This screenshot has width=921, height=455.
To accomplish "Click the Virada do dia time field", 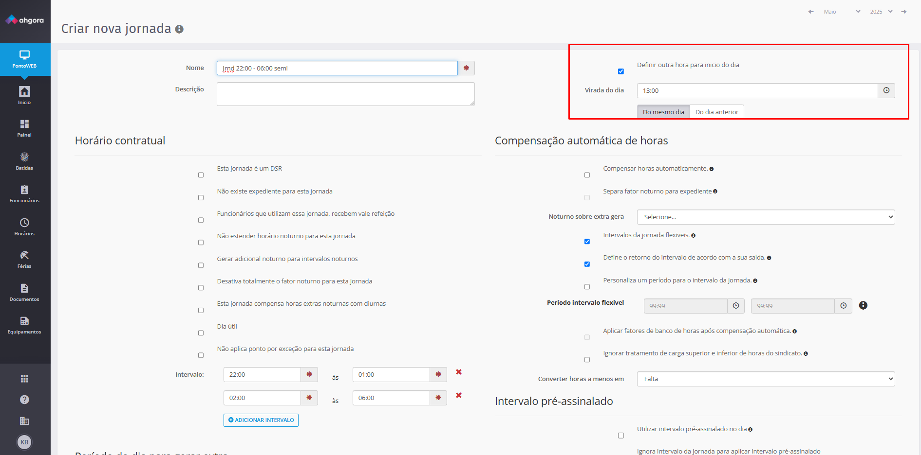I will [757, 90].
